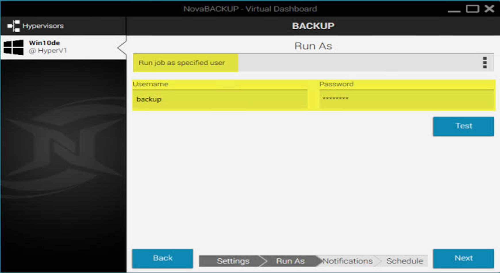Click the Hypervisors tree icon
This screenshot has height=273, width=500.
click(14, 26)
